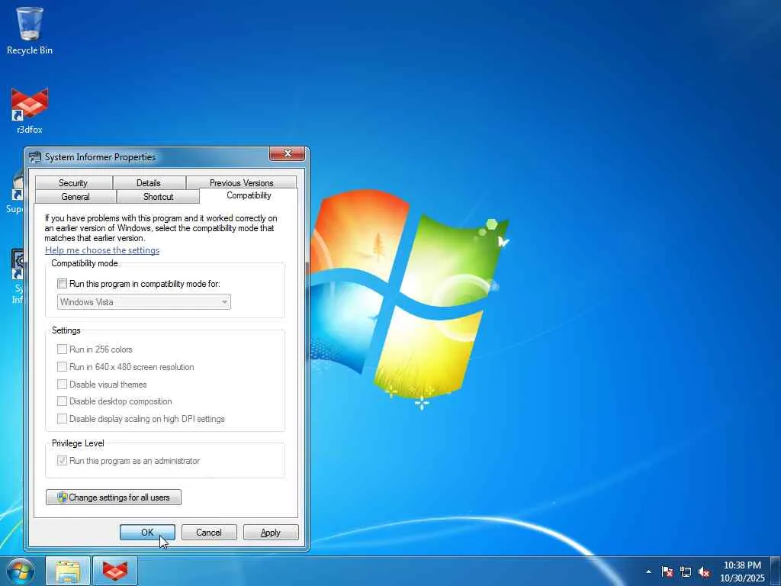
Task: Click Change settings for all users button
Action: coord(114,497)
